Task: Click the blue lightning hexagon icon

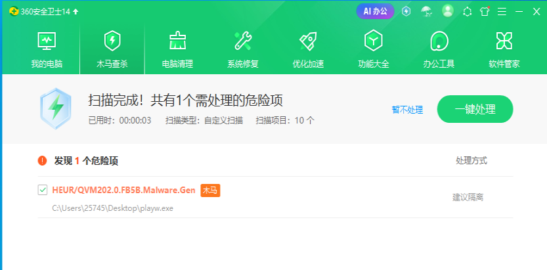Action: click(406, 12)
